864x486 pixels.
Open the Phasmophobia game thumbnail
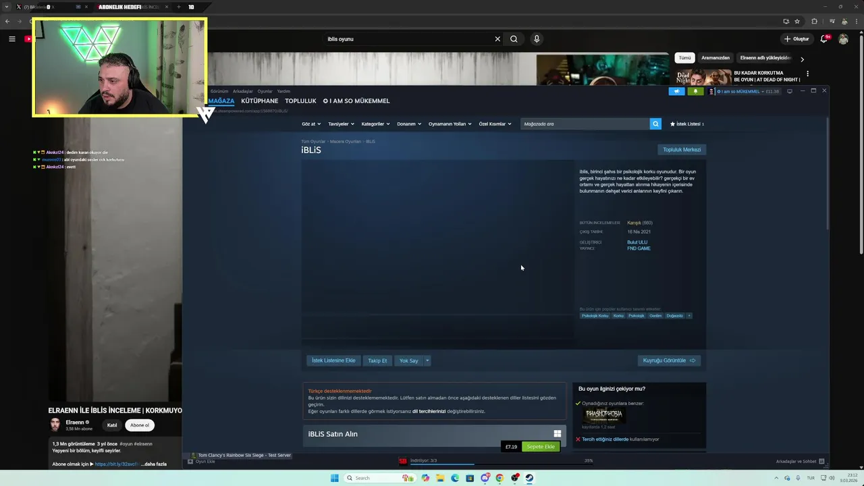tap(603, 415)
